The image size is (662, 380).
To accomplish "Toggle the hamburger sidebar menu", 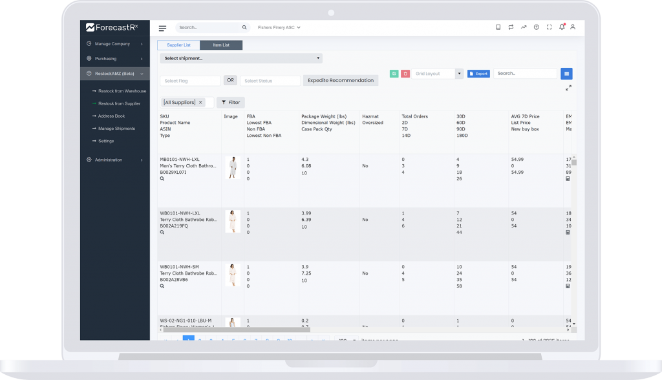I will point(162,28).
